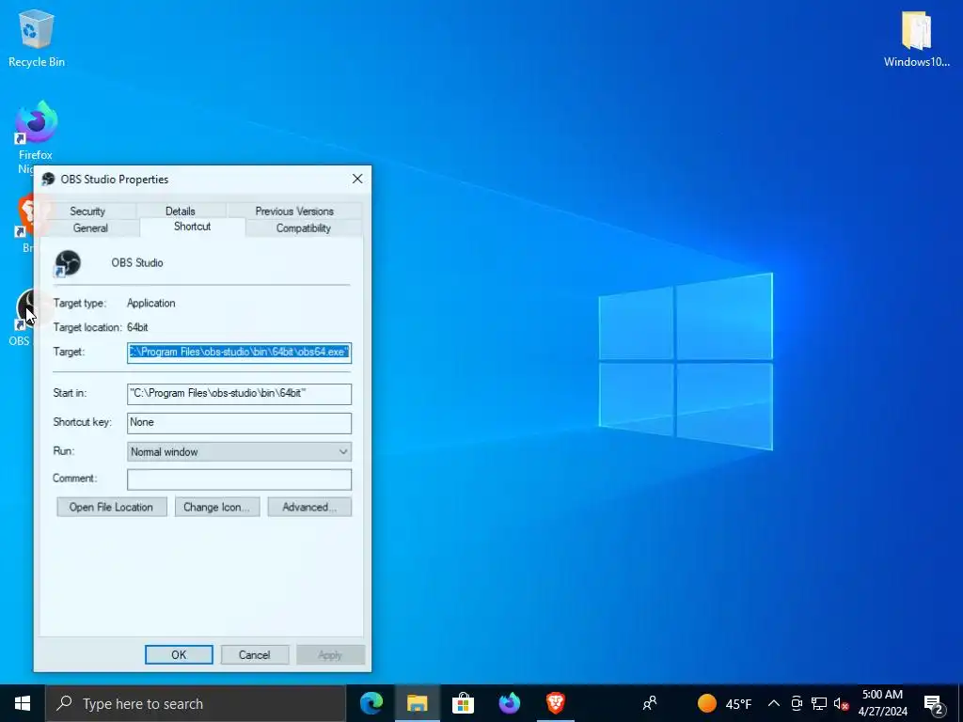
Task: Select the Brave desktop shortcut icon
Action: click(x=24, y=221)
